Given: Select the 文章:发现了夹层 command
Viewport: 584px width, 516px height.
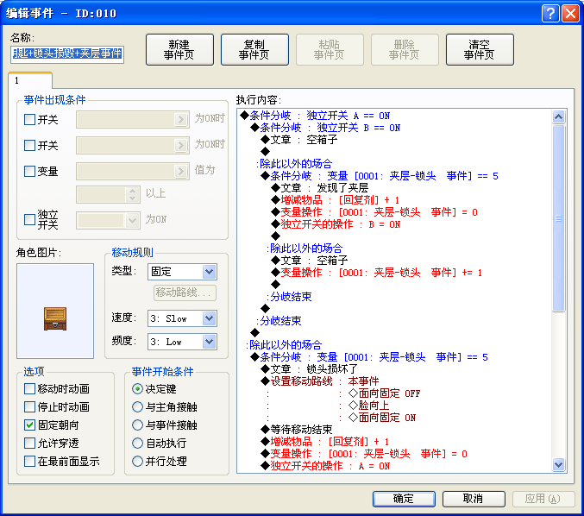Looking at the screenshot, I should coord(319,188).
